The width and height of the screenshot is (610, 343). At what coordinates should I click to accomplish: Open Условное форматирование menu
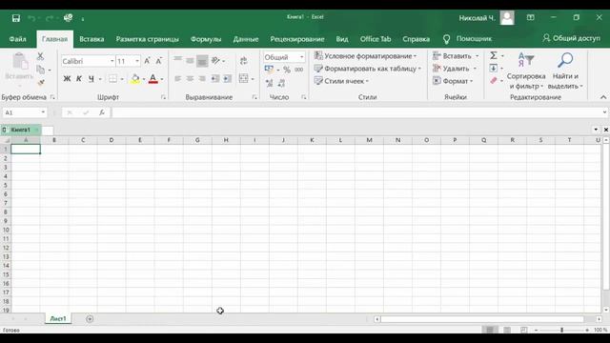pyautogui.click(x=366, y=56)
